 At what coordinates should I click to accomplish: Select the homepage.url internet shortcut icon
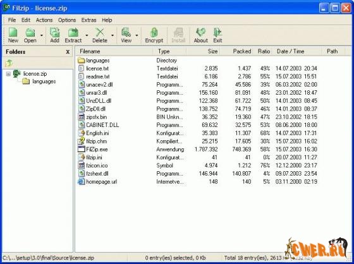81,182
